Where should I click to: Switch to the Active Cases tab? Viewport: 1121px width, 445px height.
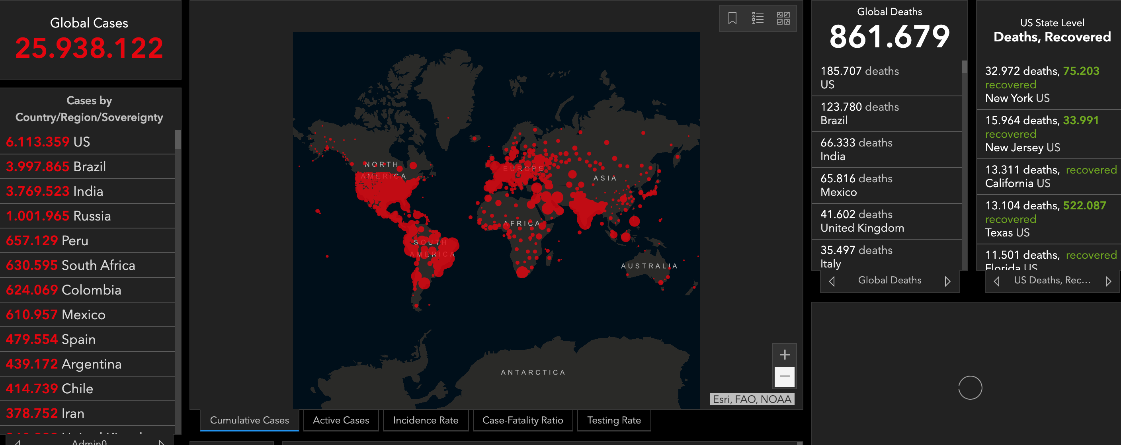341,420
